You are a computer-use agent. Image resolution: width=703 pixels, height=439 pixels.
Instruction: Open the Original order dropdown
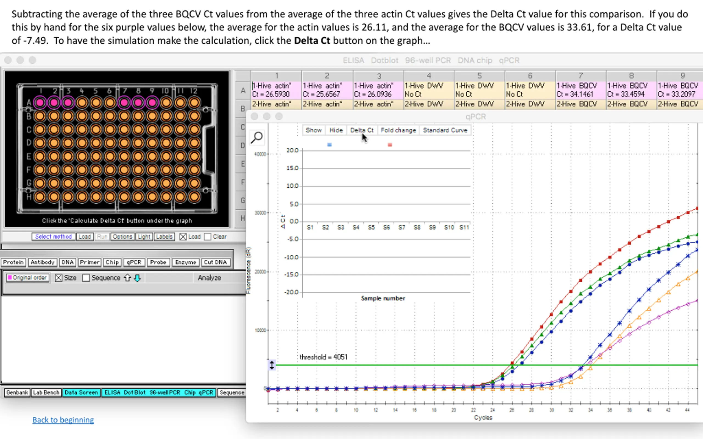[x=28, y=278]
